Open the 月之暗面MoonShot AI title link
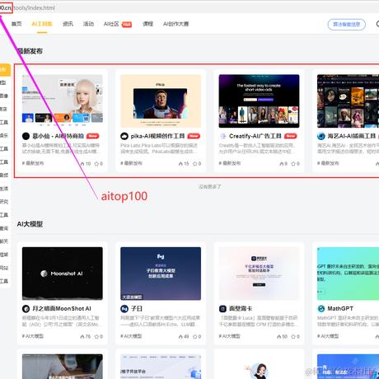The image size is (379, 379). point(62,309)
